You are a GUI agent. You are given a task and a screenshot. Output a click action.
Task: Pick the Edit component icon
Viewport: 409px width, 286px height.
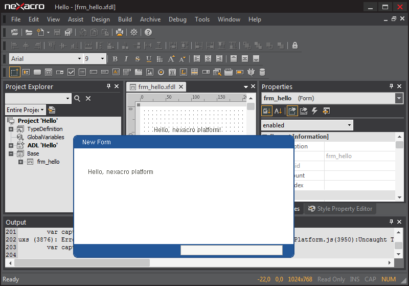(94, 72)
